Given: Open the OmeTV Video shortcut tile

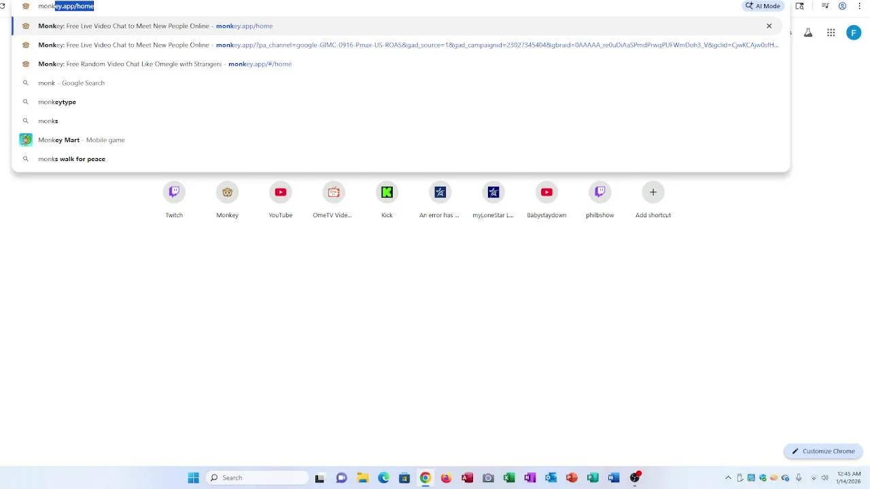Looking at the screenshot, I should [x=333, y=200].
